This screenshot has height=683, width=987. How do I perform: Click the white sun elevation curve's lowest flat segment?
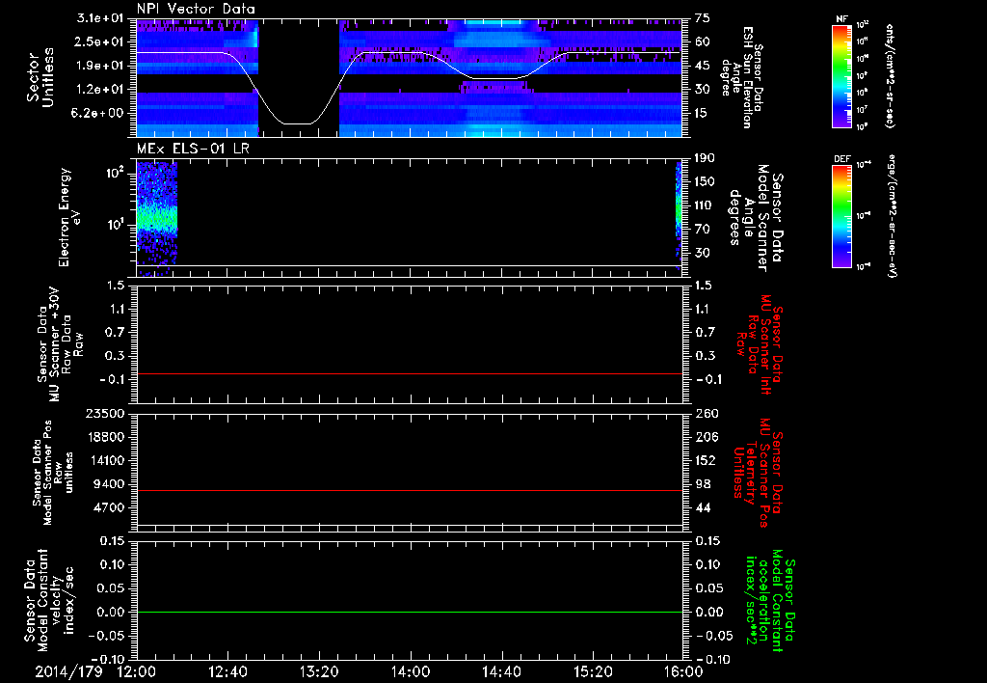pyautogui.click(x=297, y=123)
